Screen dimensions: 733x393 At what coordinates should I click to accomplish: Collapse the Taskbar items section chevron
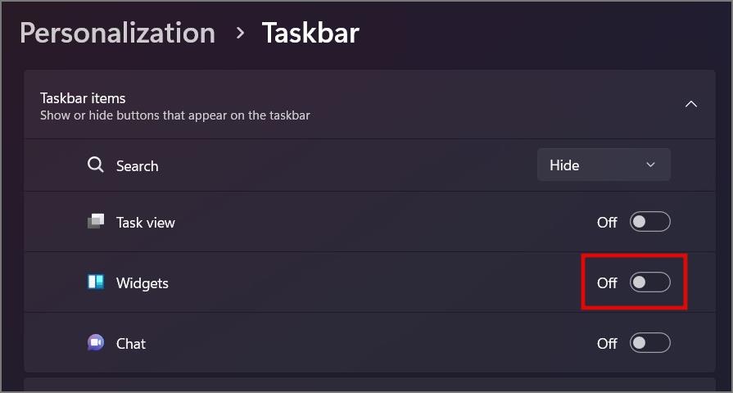click(691, 104)
